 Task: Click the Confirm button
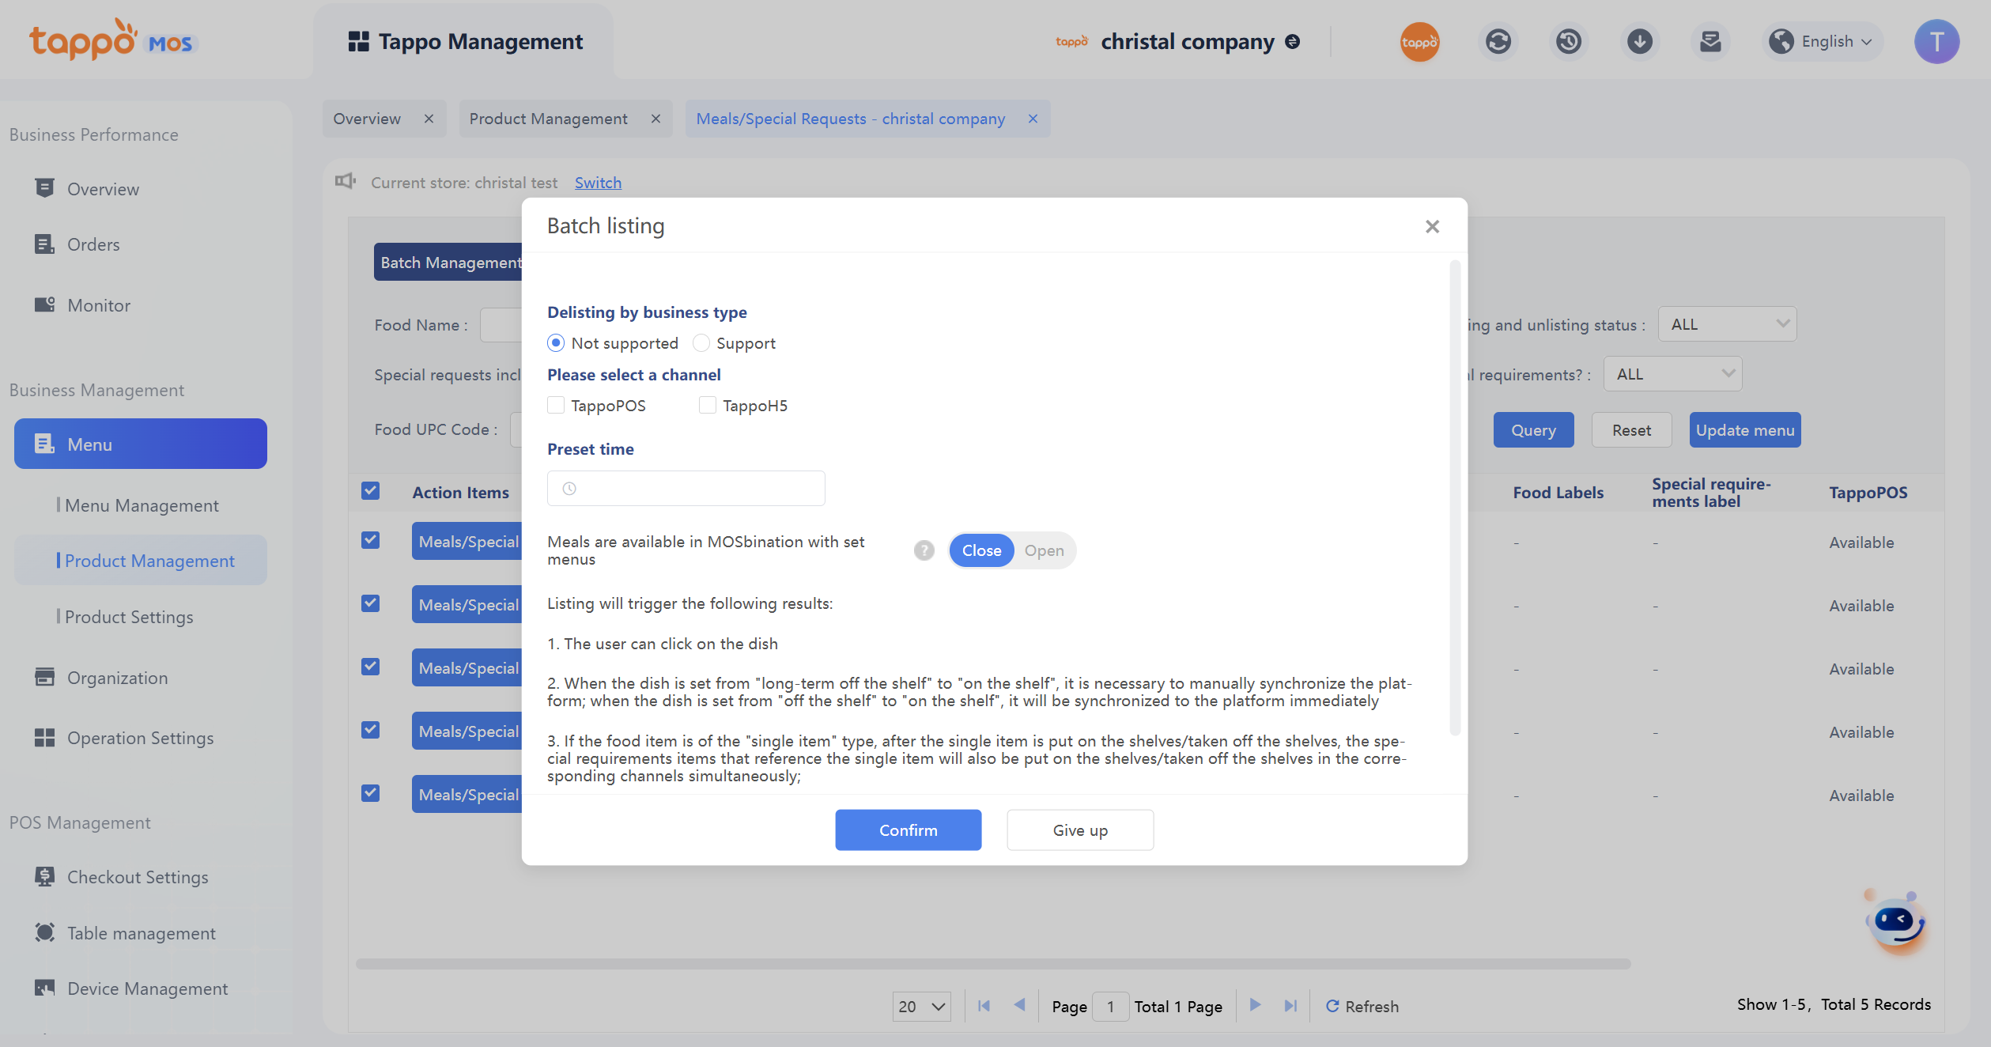pos(908,830)
